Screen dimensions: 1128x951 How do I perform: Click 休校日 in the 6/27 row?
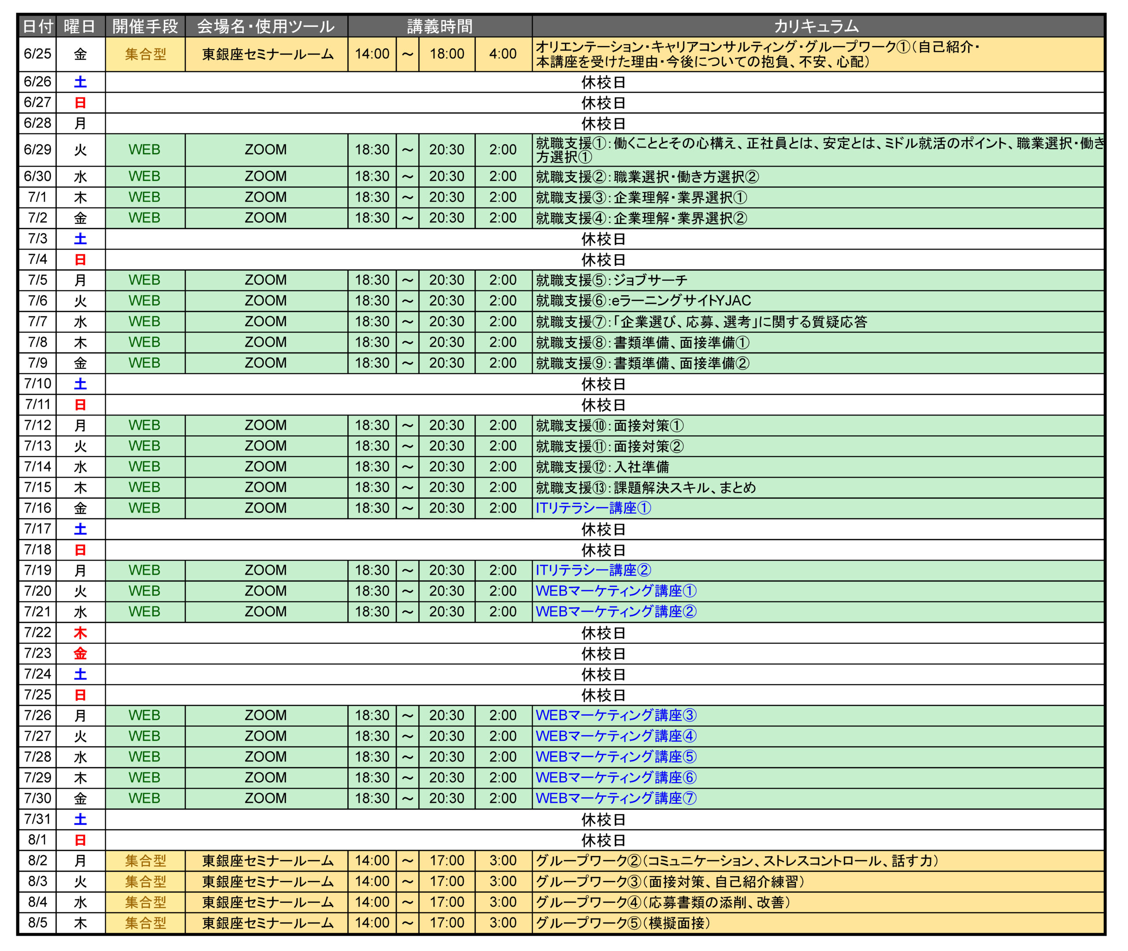click(604, 103)
